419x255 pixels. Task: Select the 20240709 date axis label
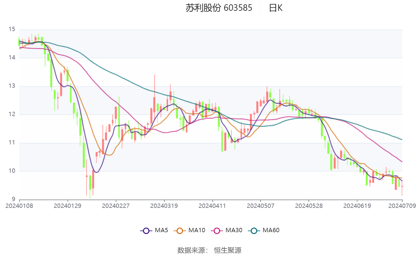click(402, 205)
